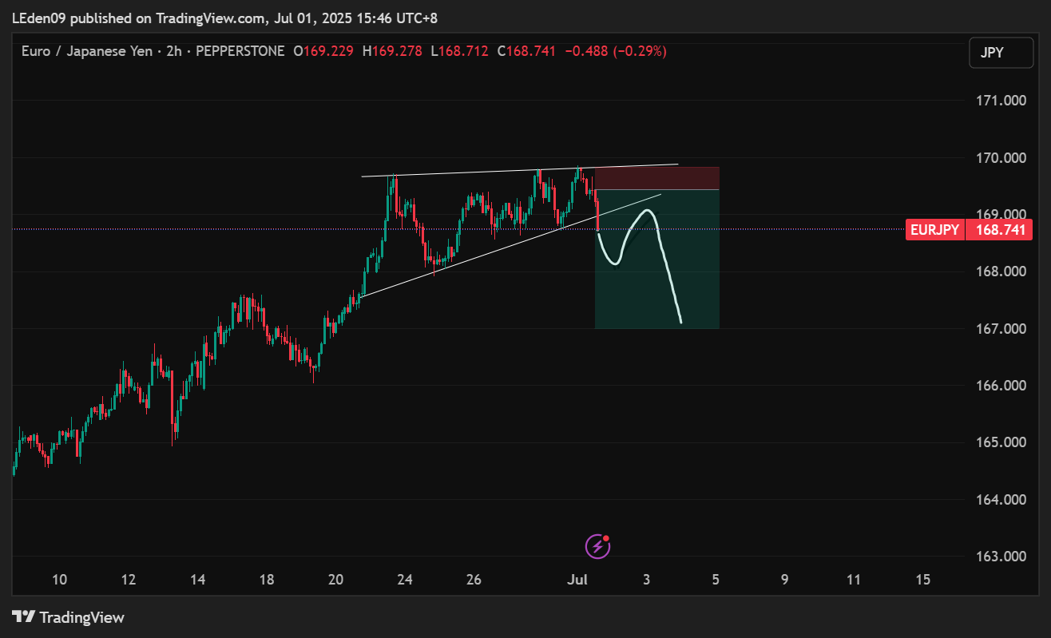
Task: Click the PEPPERSTONE broker label
Action: pos(240,51)
